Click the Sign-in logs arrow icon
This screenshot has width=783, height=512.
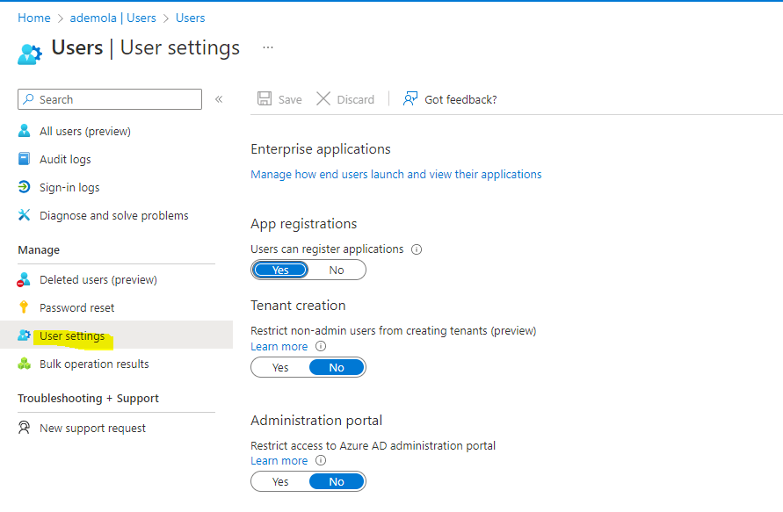[x=24, y=187]
